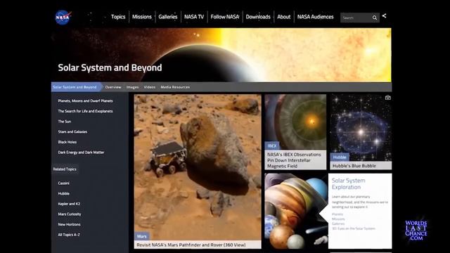This screenshot has height=253, width=450.
Task: Click the Related Topics heading
Action: point(65,169)
